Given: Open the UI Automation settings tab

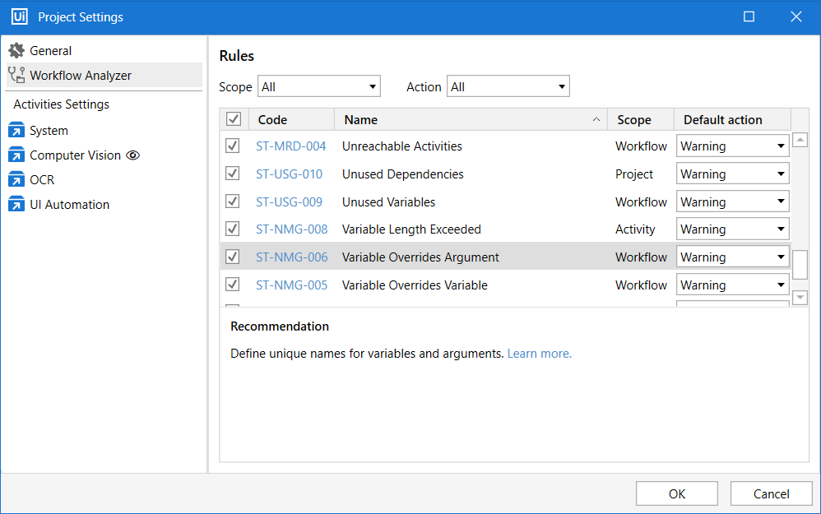Looking at the screenshot, I should pos(69,205).
